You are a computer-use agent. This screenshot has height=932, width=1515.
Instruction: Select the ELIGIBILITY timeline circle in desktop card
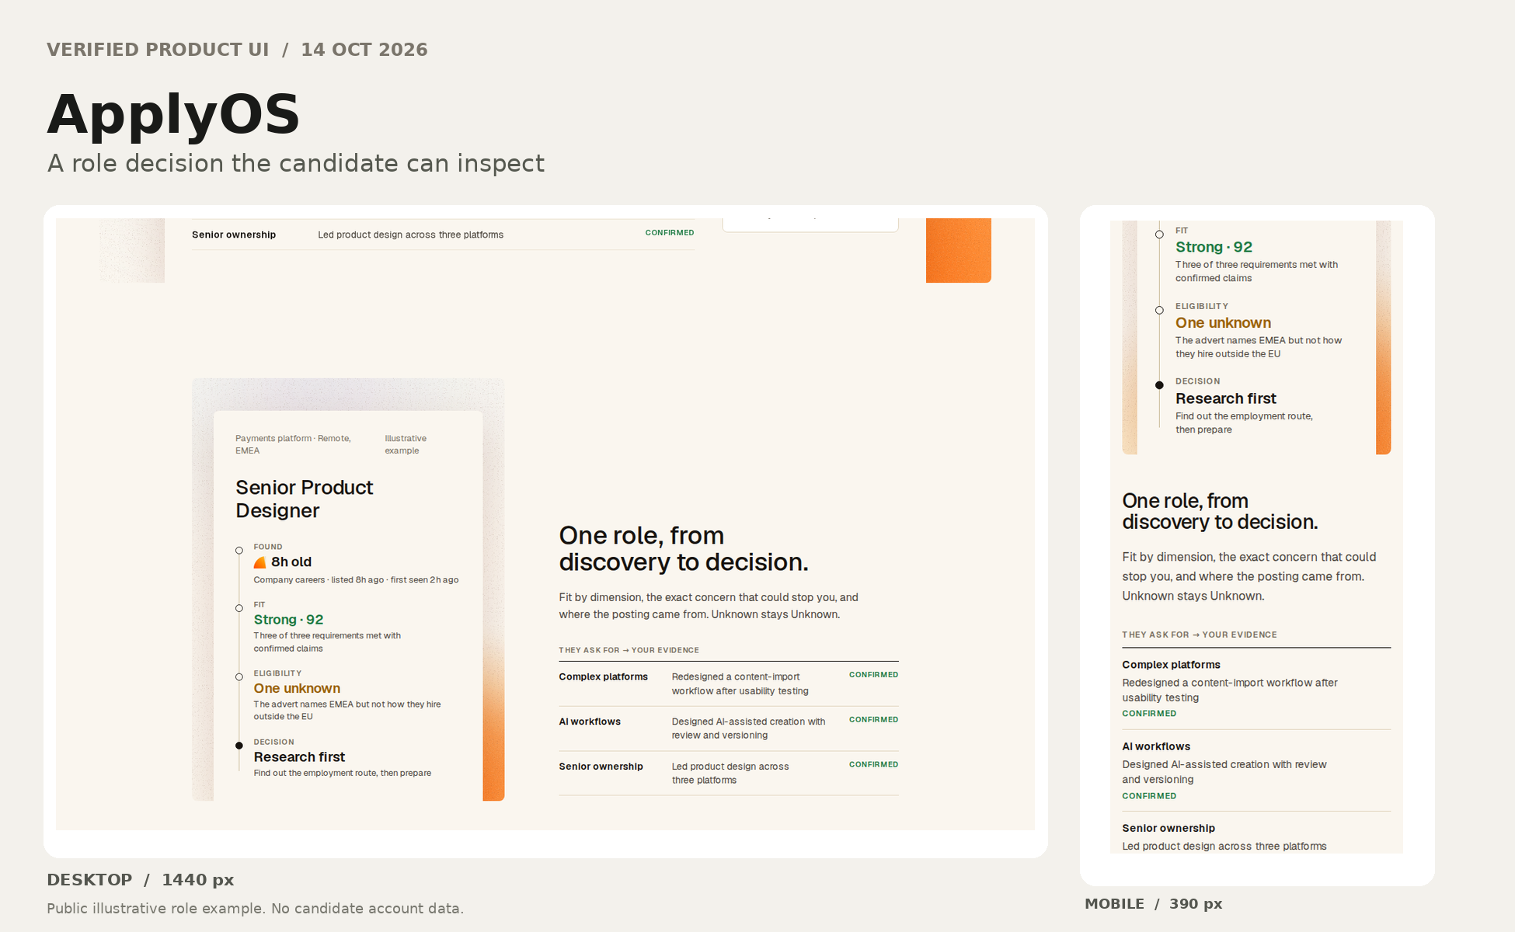pos(239,677)
